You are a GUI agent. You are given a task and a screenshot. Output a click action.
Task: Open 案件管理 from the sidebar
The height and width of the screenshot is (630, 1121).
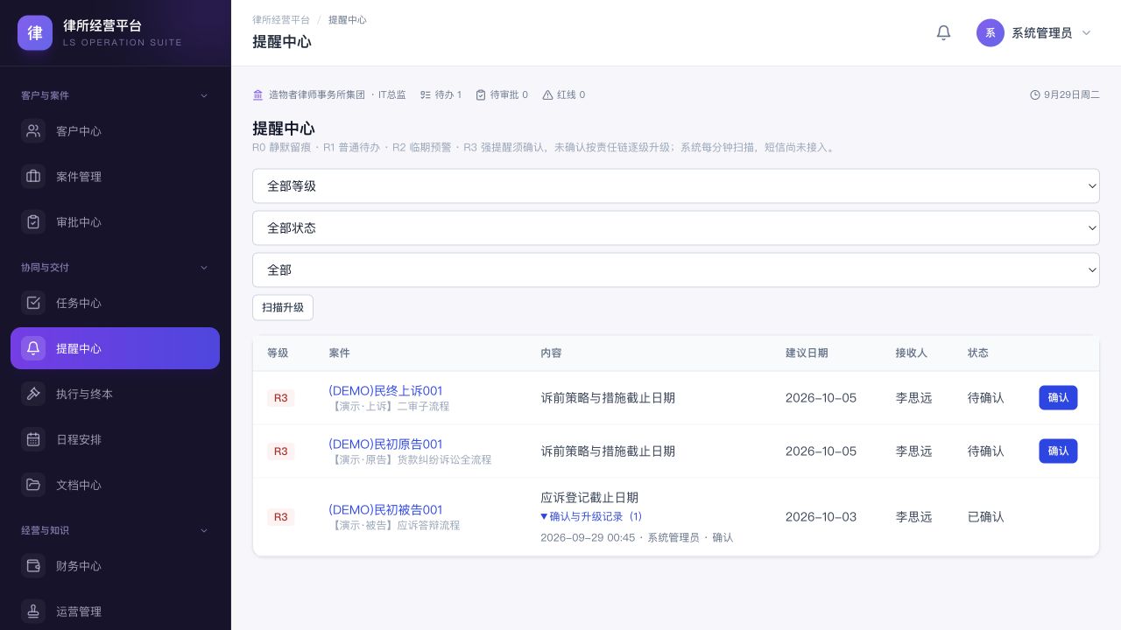click(x=115, y=177)
